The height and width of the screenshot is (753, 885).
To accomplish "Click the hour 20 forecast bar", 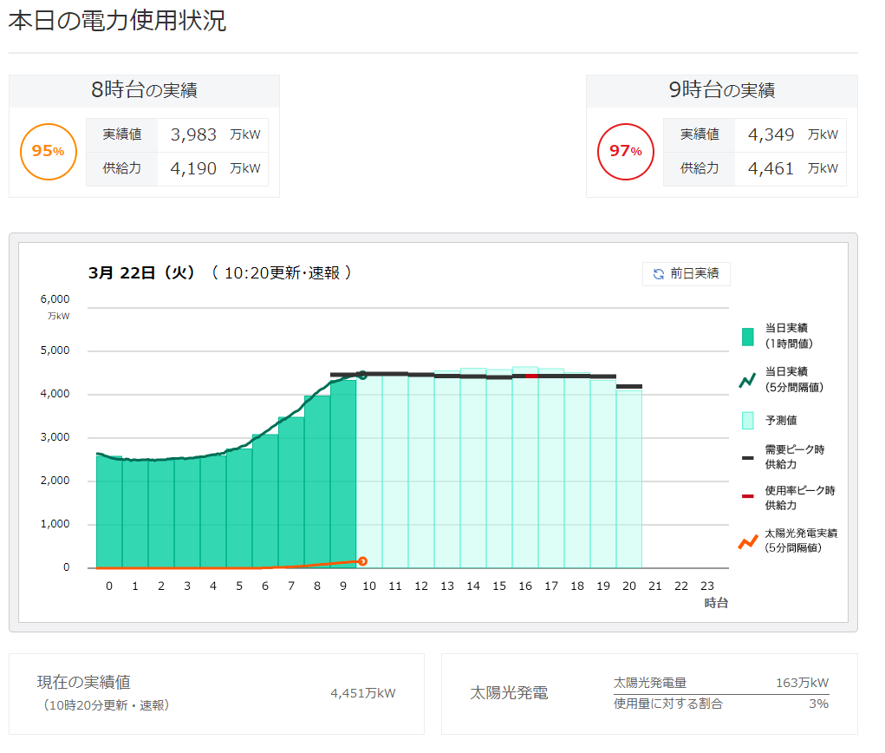I will point(628,479).
